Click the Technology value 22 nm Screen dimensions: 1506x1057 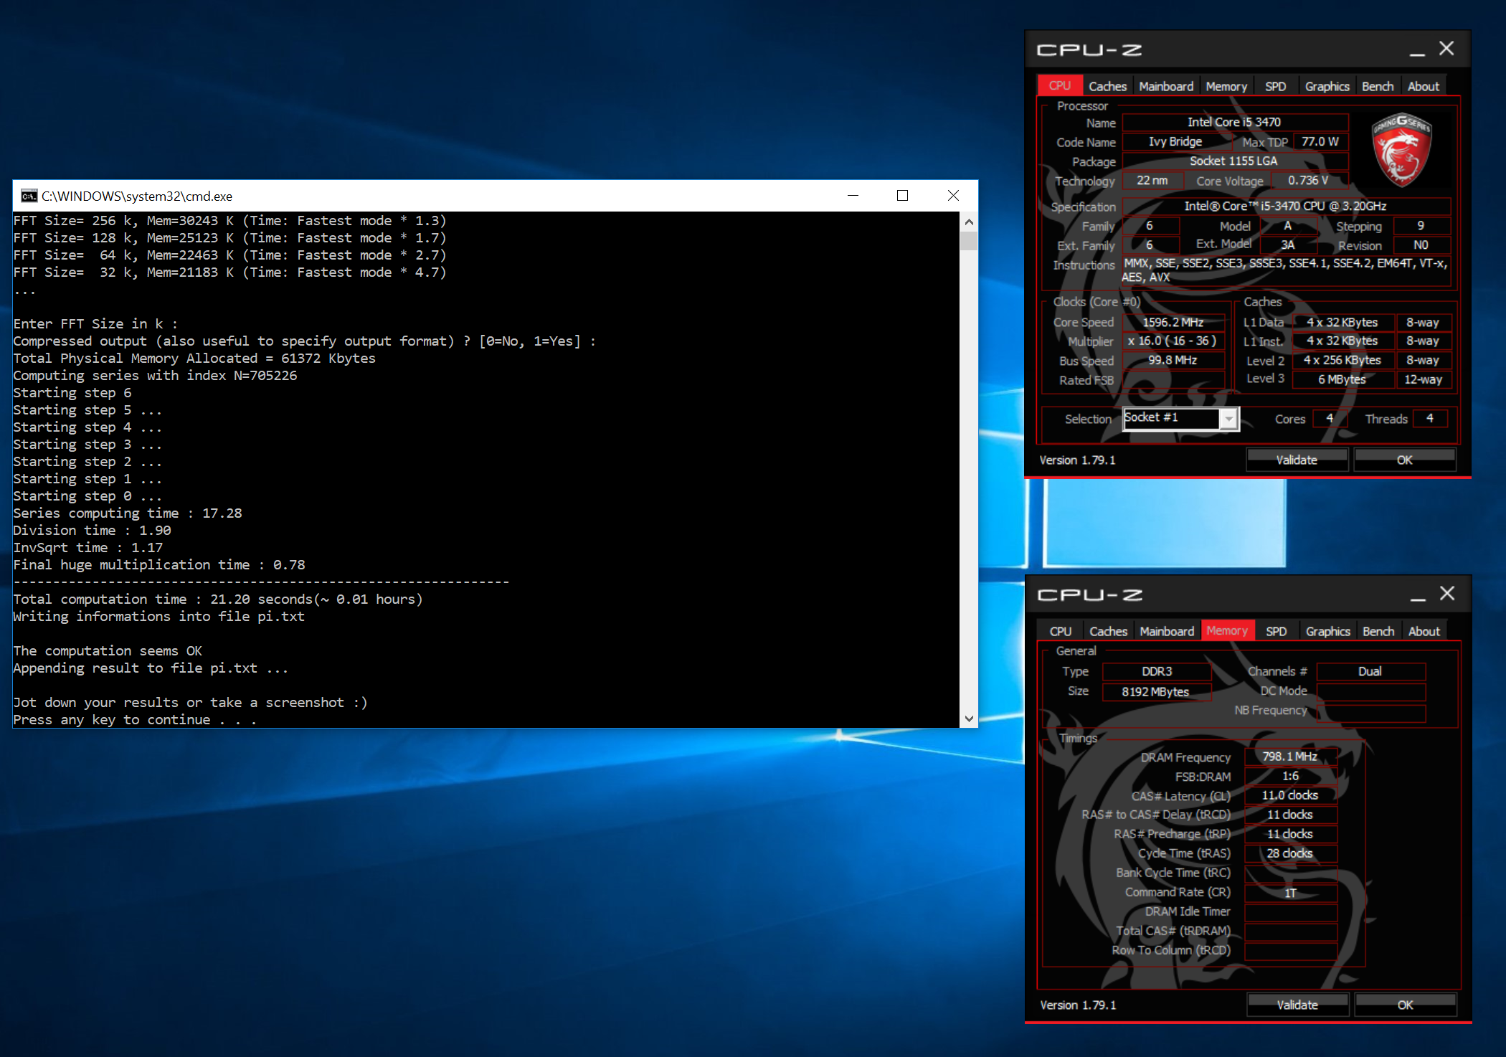pyautogui.click(x=1152, y=180)
